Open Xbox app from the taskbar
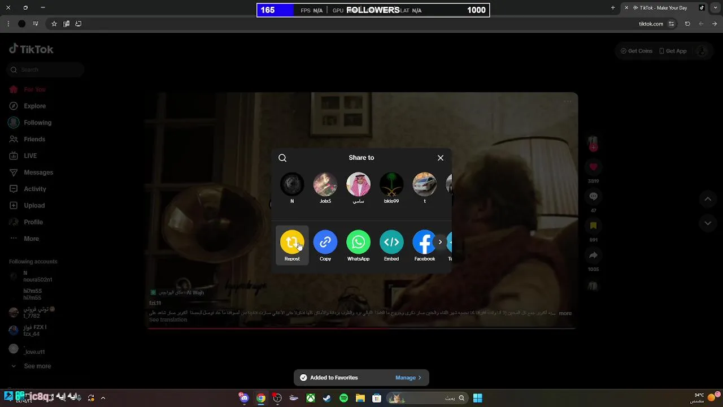 [311, 398]
